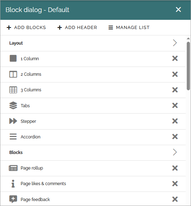Screen dimensions: 191x206
Task: Click the Tabs stacked layers icon
Action: click(x=13, y=105)
